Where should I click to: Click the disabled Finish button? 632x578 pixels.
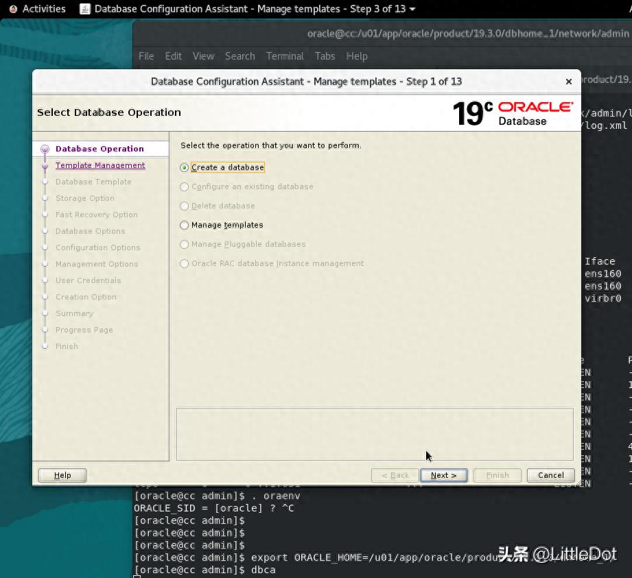click(x=498, y=475)
